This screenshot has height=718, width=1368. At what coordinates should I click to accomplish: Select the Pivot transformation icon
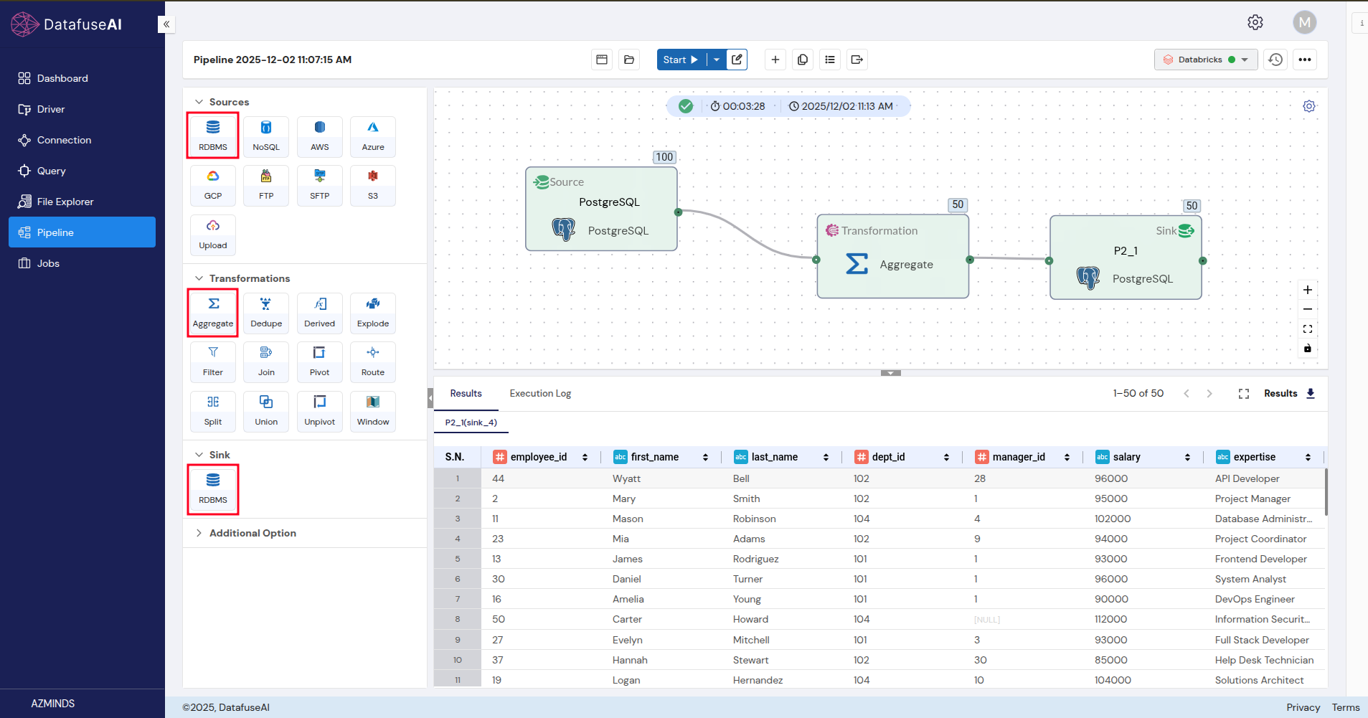(319, 361)
